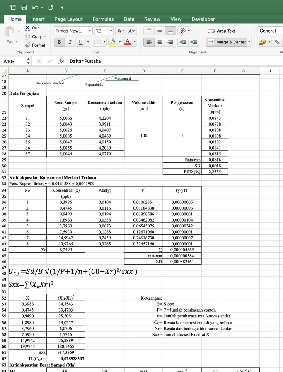283x372 pixels.
Task: Click the Increase Indent icon
Action: [x=194, y=42]
